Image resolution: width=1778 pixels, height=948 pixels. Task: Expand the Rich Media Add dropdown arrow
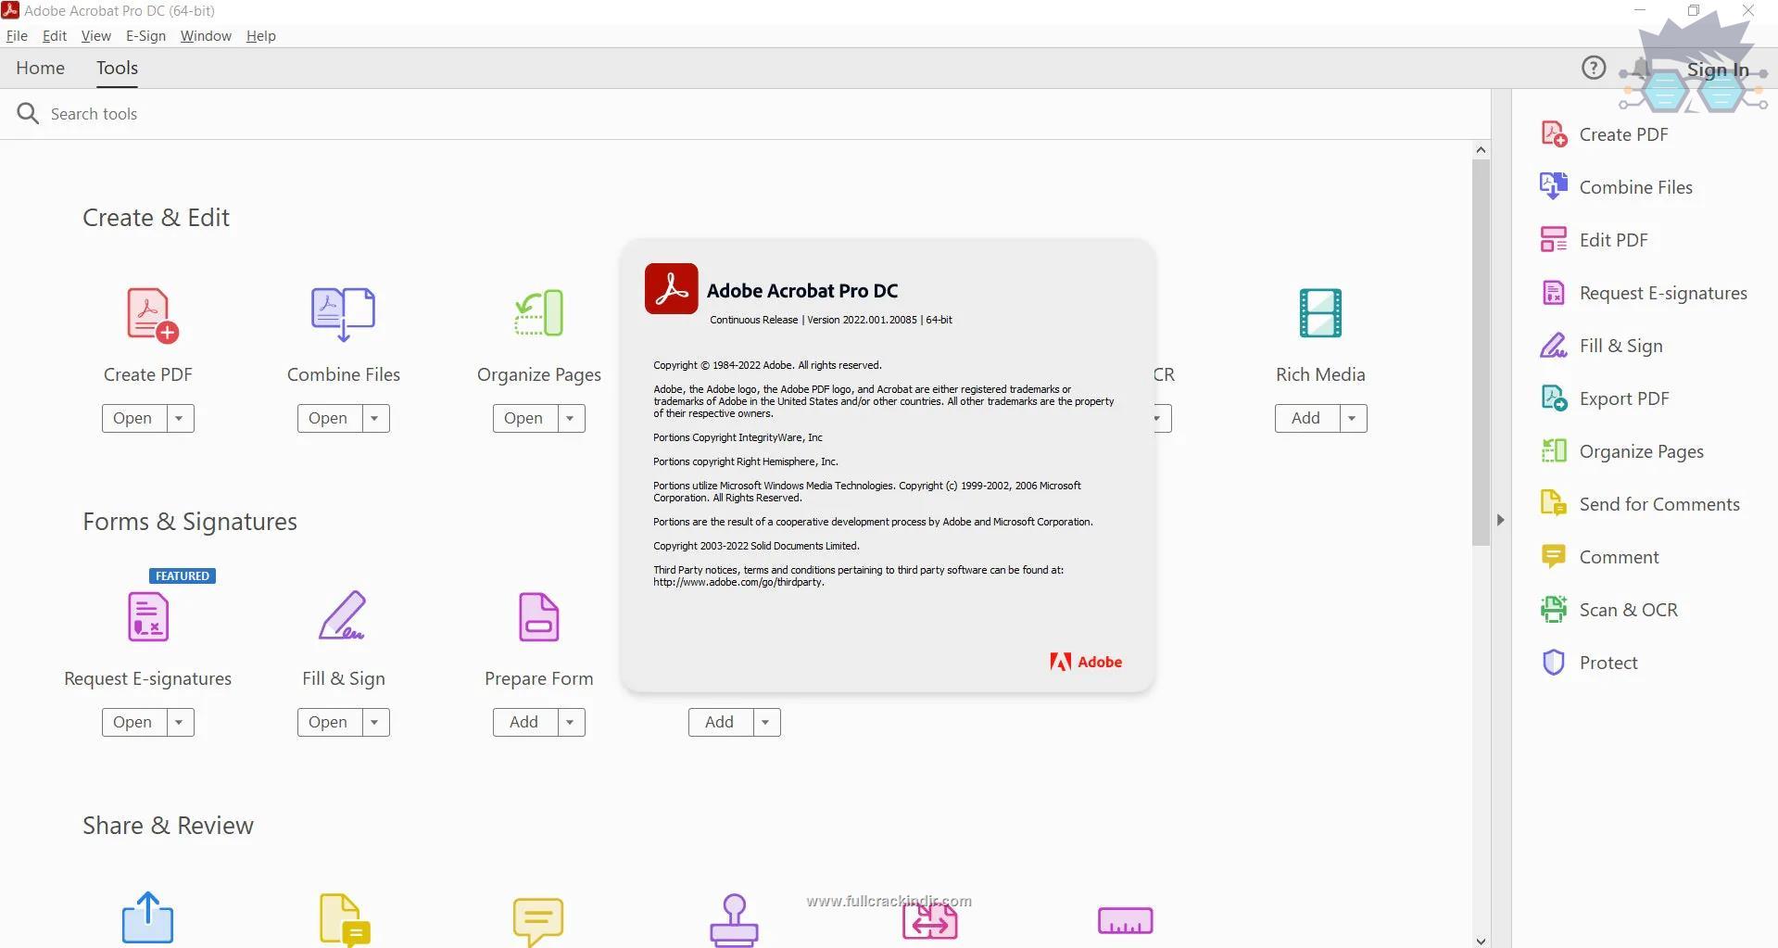[x=1353, y=418]
